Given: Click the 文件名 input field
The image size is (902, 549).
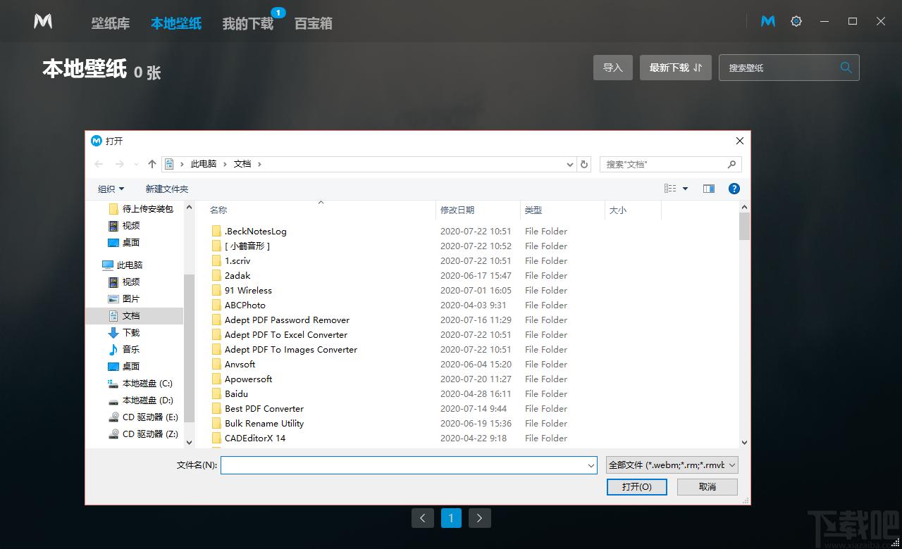Looking at the screenshot, I should pos(402,465).
